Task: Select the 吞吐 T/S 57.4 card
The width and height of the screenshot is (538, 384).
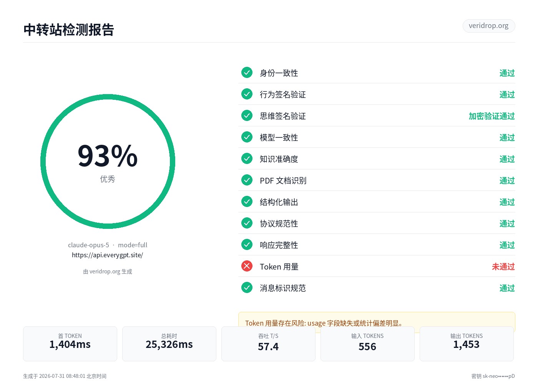Action: pos(268,344)
